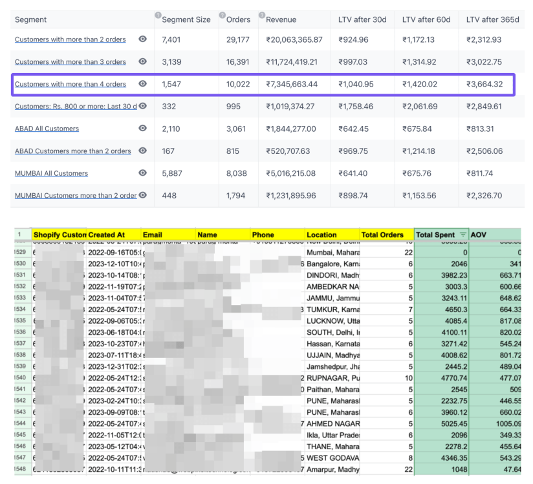Click the 'LTV after 60d' column header
Image resolution: width=533 pixels, height=484 pixels.
[426, 19]
